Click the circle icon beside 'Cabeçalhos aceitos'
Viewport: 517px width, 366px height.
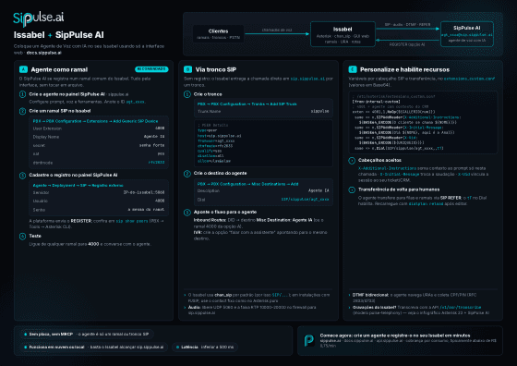click(352, 161)
